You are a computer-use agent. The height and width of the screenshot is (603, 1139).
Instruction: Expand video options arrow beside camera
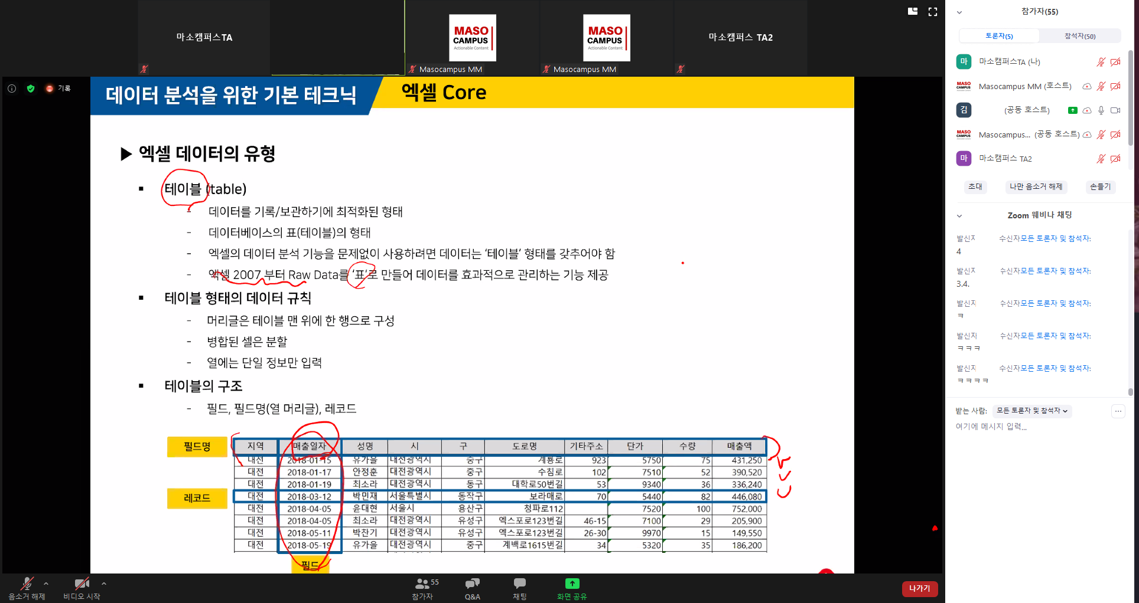point(104,584)
